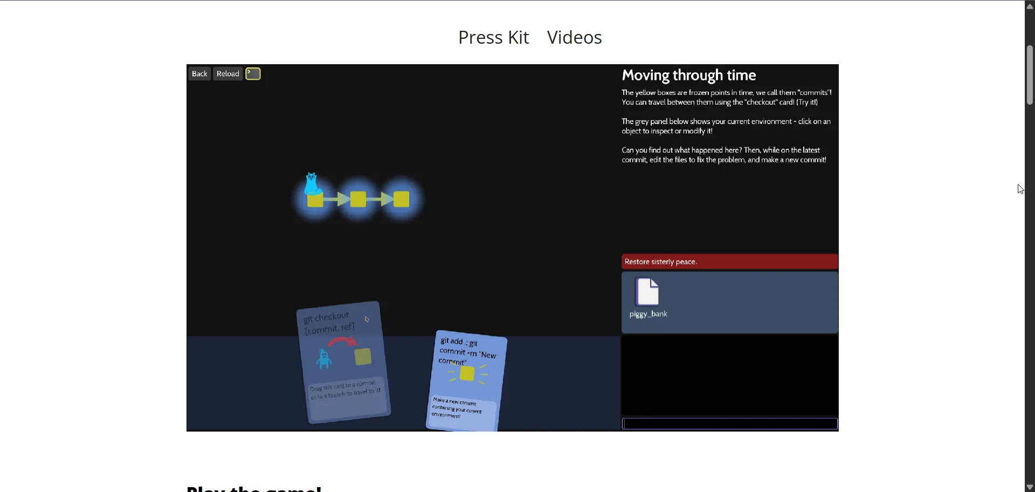Screen dimensions: 1035x492
Task: Click the commit node holding the monster character
Action: click(x=316, y=200)
